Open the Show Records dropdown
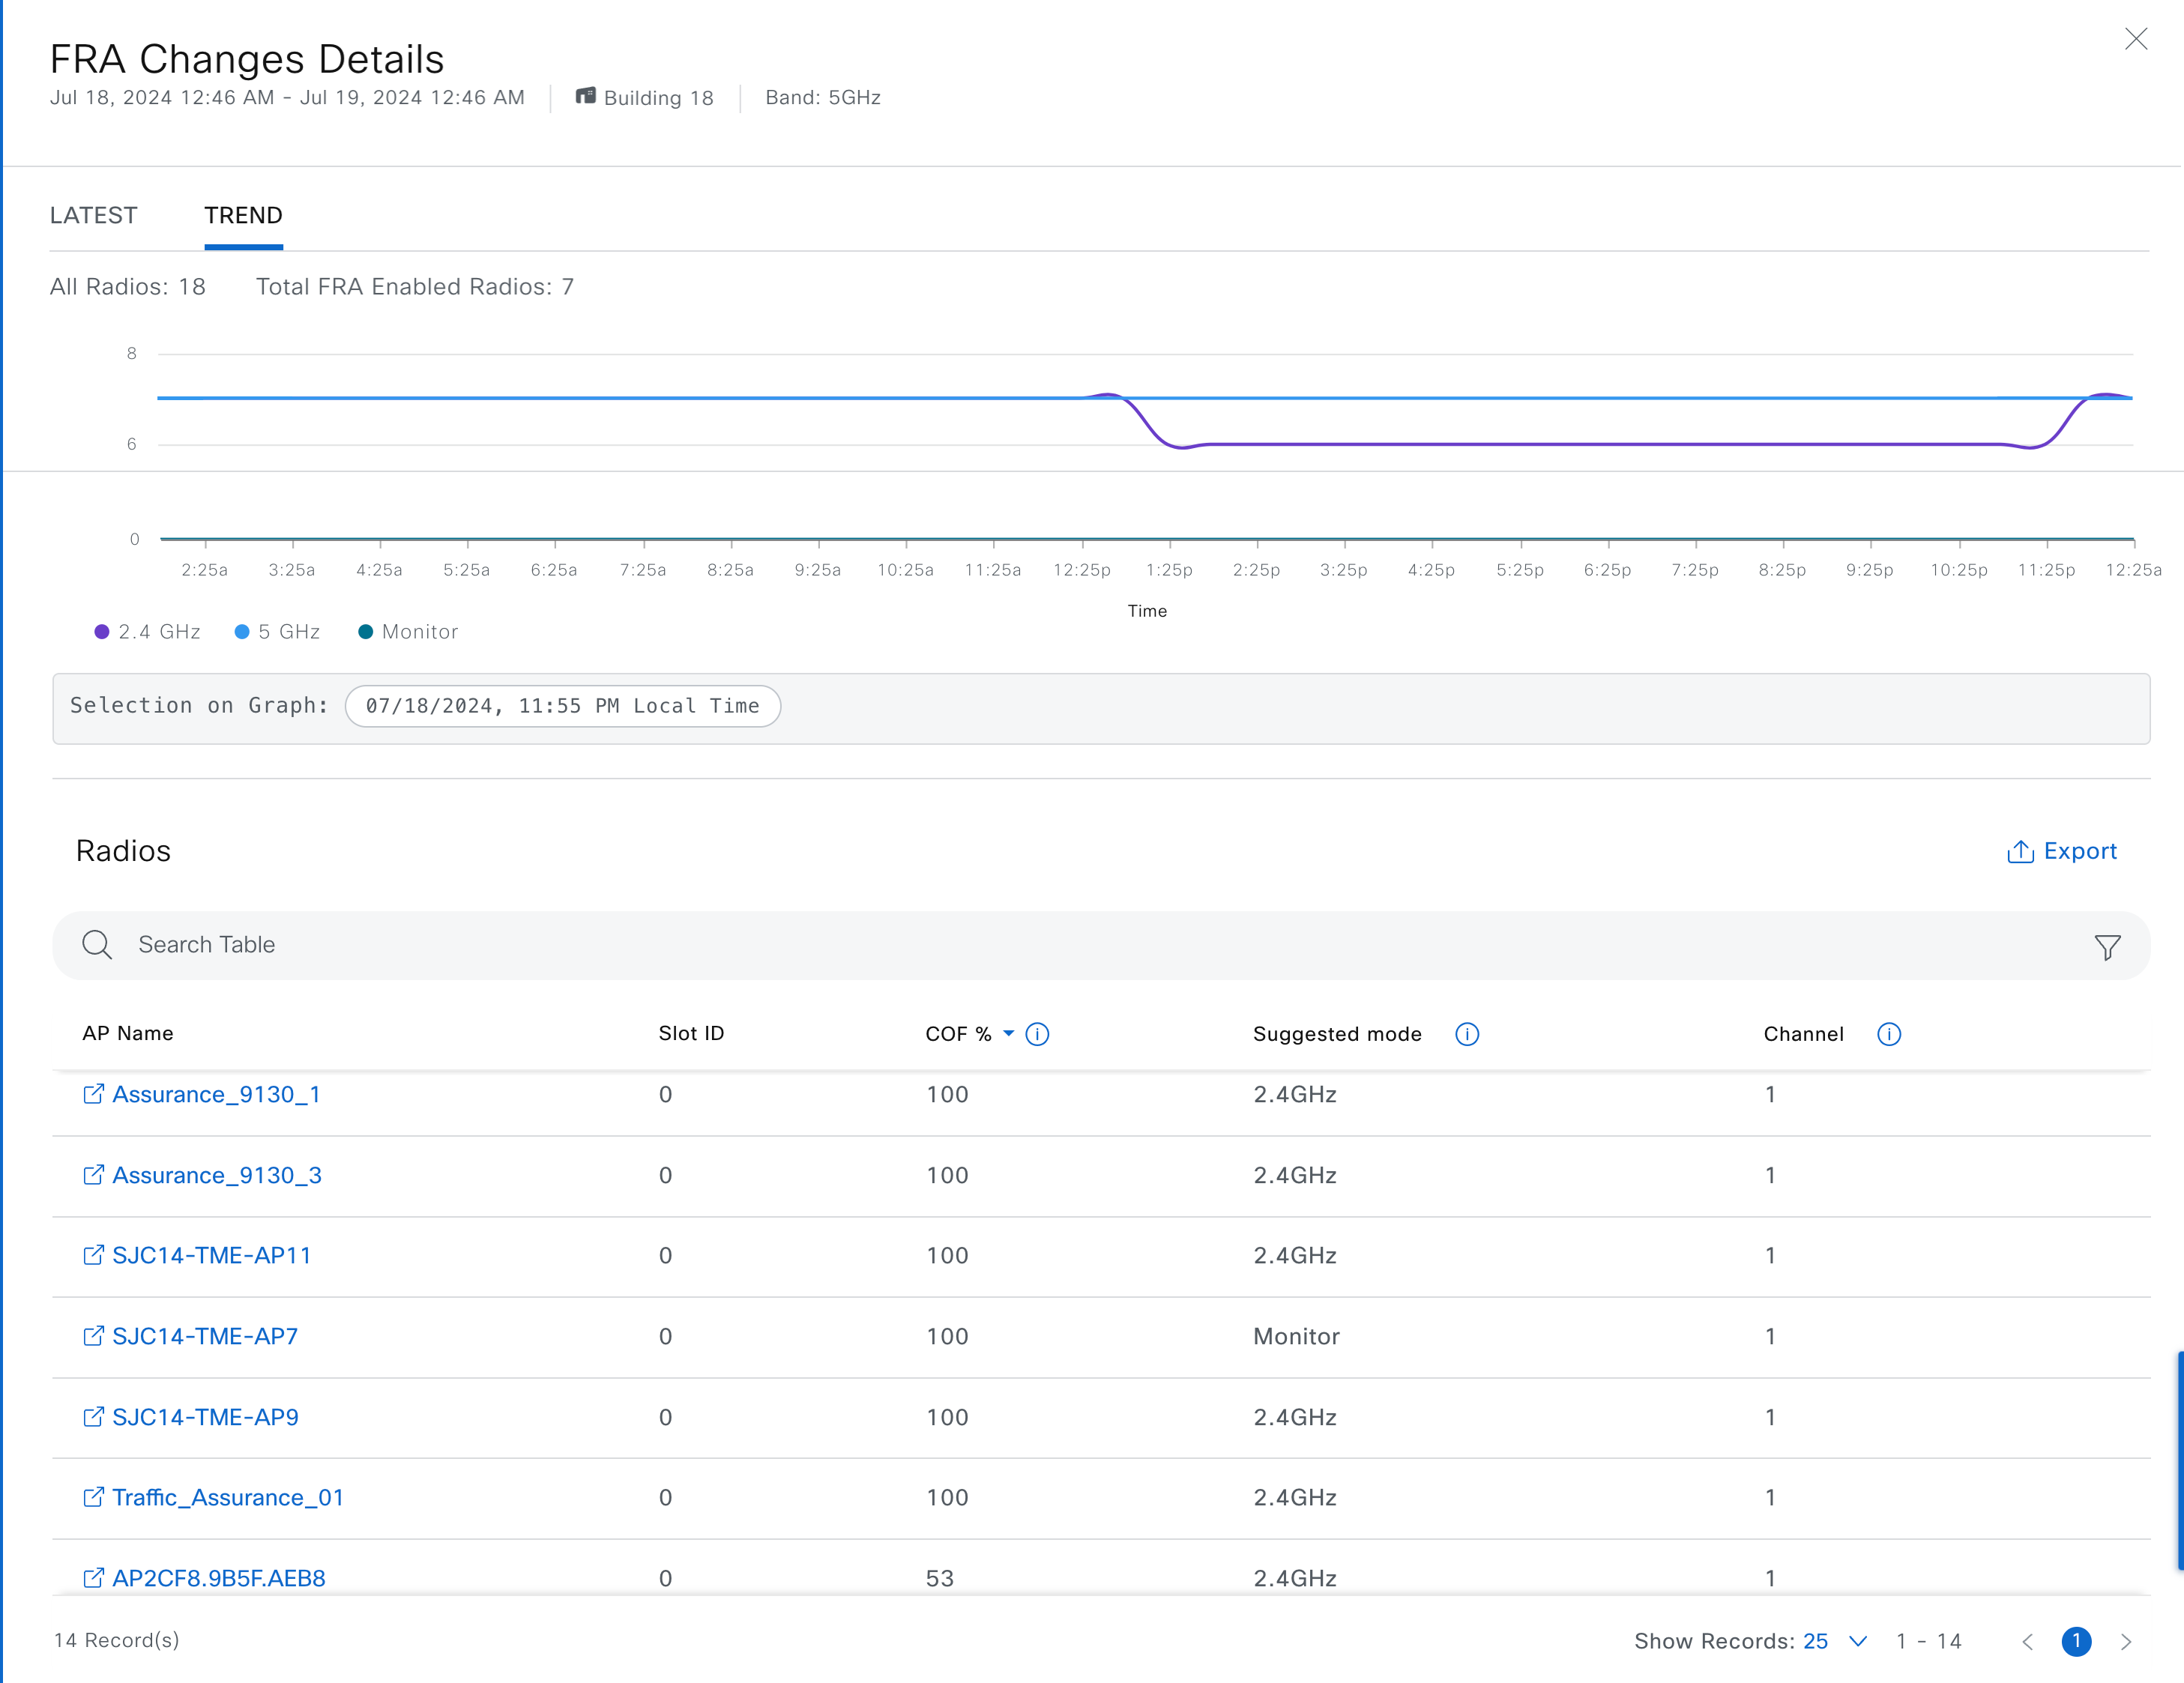 pyautogui.click(x=1857, y=1641)
